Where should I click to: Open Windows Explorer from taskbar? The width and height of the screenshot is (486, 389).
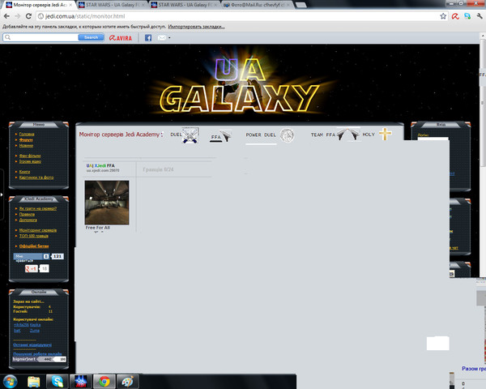click(x=34, y=382)
